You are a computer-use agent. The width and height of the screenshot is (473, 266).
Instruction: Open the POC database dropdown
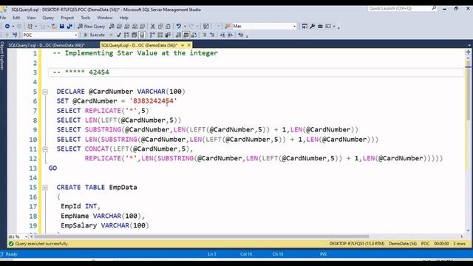point(75,35)
